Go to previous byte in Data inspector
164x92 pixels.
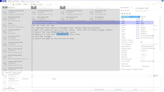click(x=125, y=14)
